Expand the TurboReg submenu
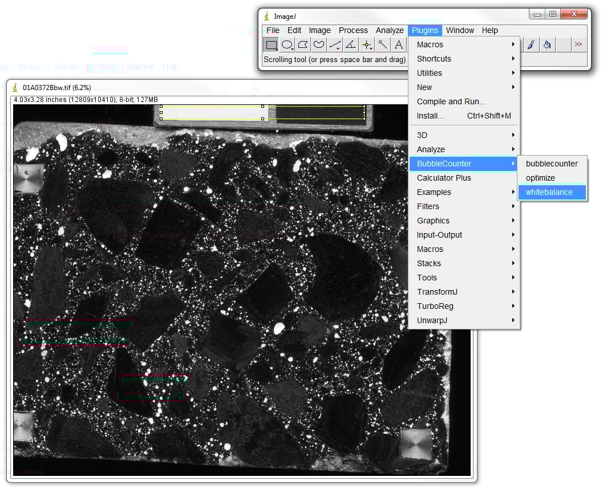 pos(435,306)
